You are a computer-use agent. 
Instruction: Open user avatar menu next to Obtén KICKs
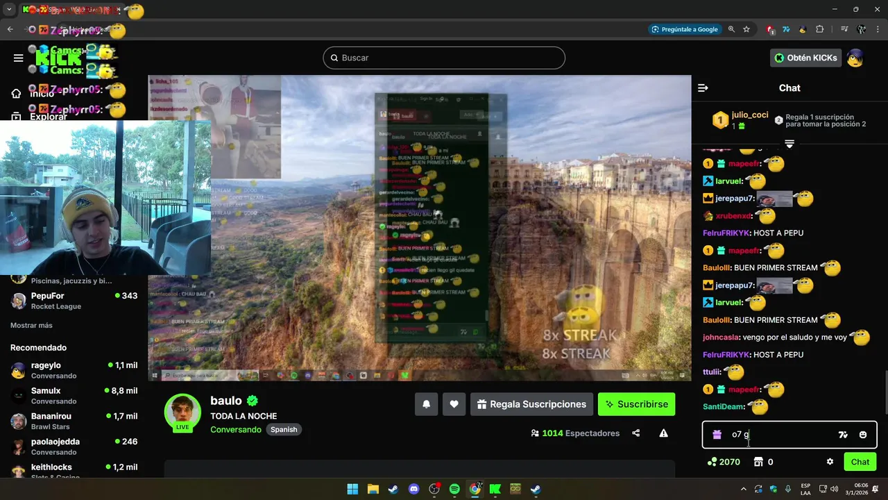[855, 58]
